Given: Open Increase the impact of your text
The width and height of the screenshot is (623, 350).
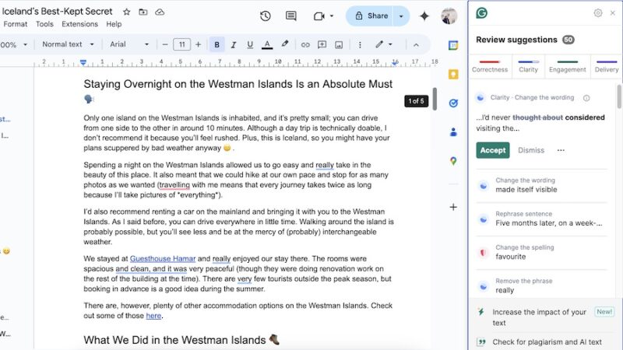Looking at the screenshot, I should (x=544, y=317).
